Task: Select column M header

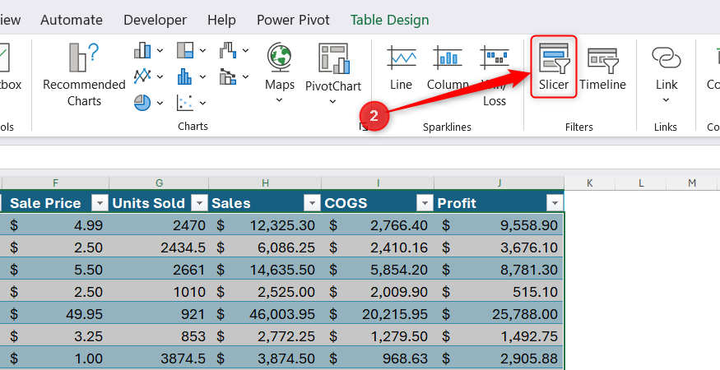Action: click(692, 183)
